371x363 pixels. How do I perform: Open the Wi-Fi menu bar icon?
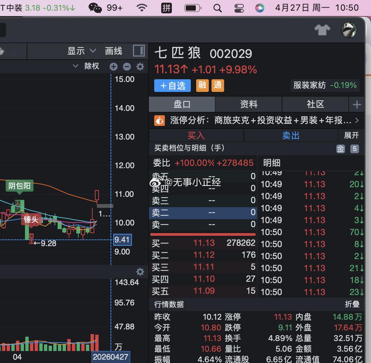point(142,8)
